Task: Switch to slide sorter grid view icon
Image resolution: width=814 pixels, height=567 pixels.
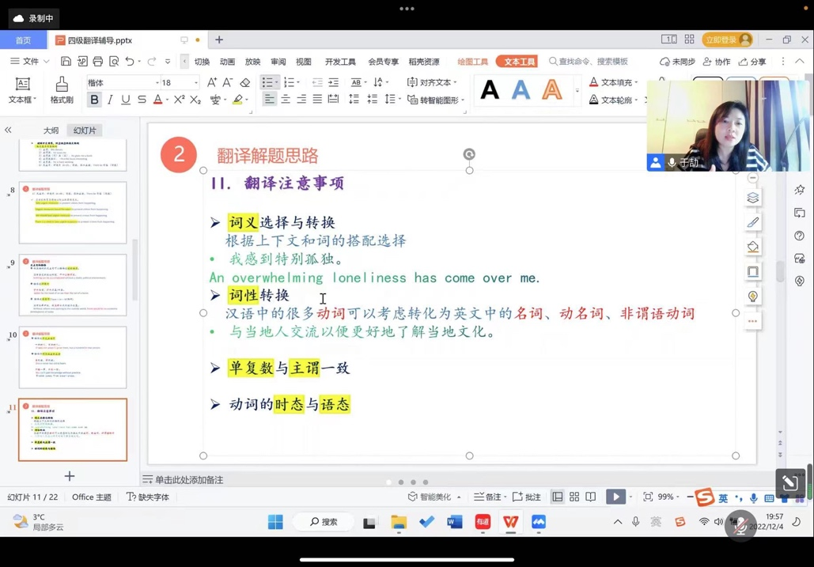Action: click(x=574, y=497)
